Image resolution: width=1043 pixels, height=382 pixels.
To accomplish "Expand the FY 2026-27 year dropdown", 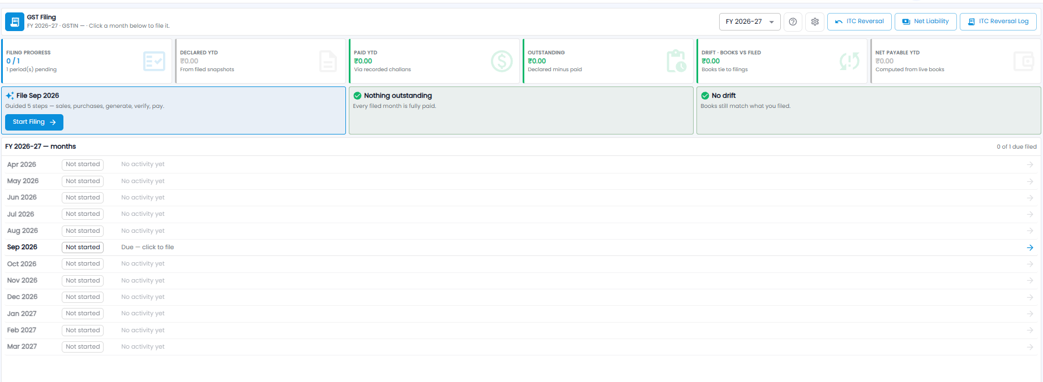I will tap(750, 21).
